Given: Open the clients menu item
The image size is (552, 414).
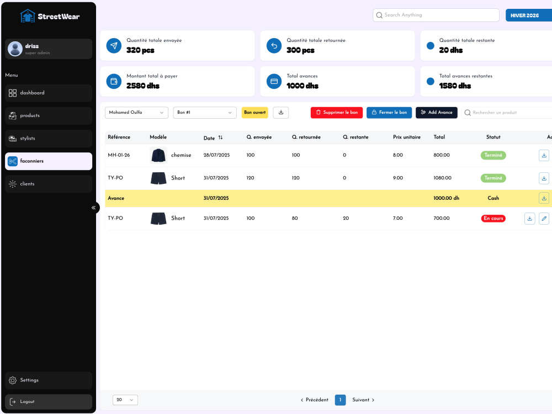Looking at the screenshot, I should 49,184.
